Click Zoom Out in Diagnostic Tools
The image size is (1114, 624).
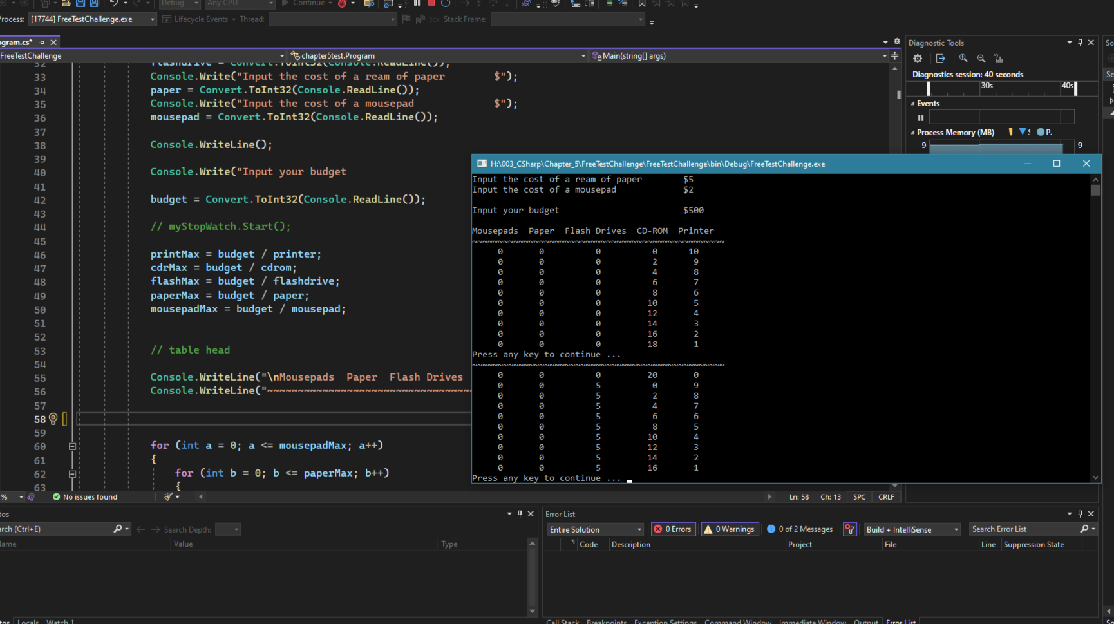tap(981, 59)
